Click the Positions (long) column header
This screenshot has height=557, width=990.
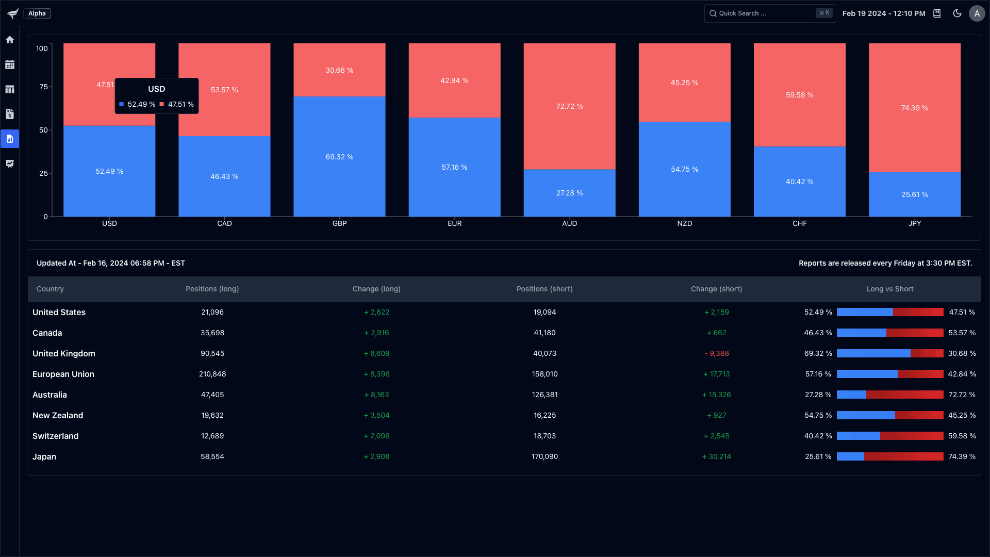(212, 289)
